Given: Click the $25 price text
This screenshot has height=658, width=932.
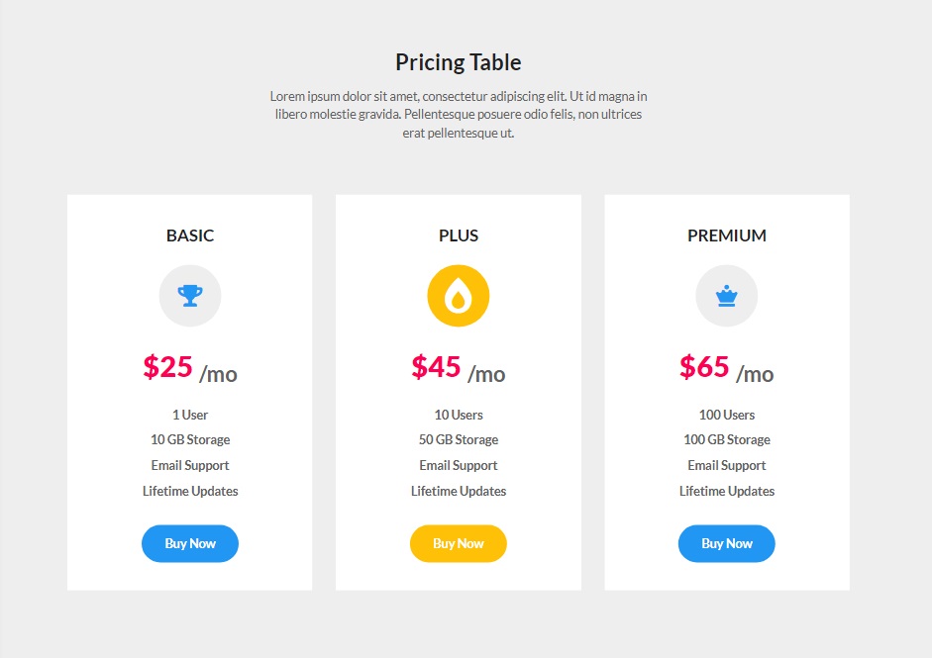Looking at the screenshot, I should [168, 367].
